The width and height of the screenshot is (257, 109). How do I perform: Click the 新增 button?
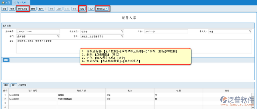click(4, 9)
